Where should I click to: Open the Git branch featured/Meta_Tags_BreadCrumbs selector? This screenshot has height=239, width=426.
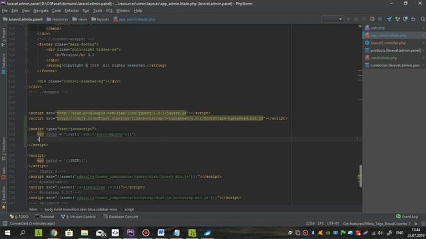pos(377,224)
